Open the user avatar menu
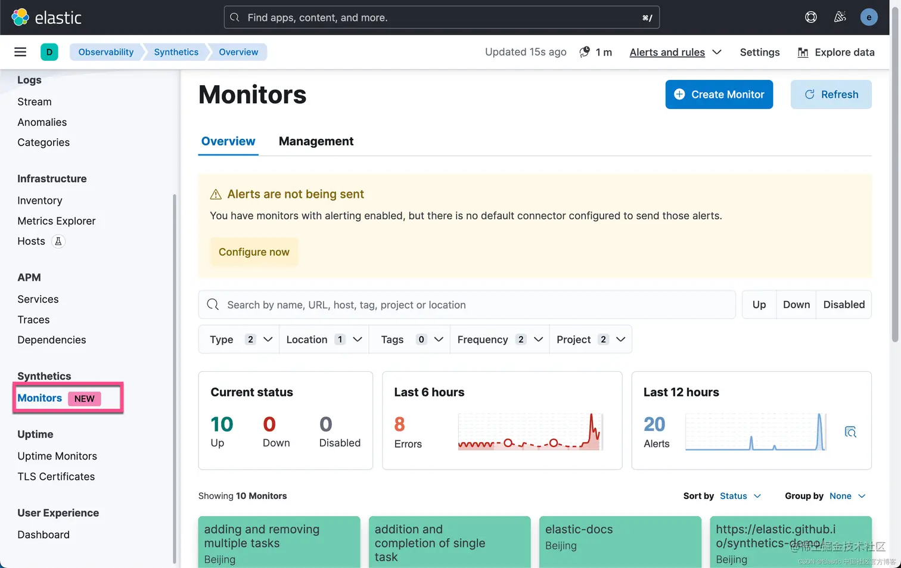 pyautogui.click(x=869, y=17)
